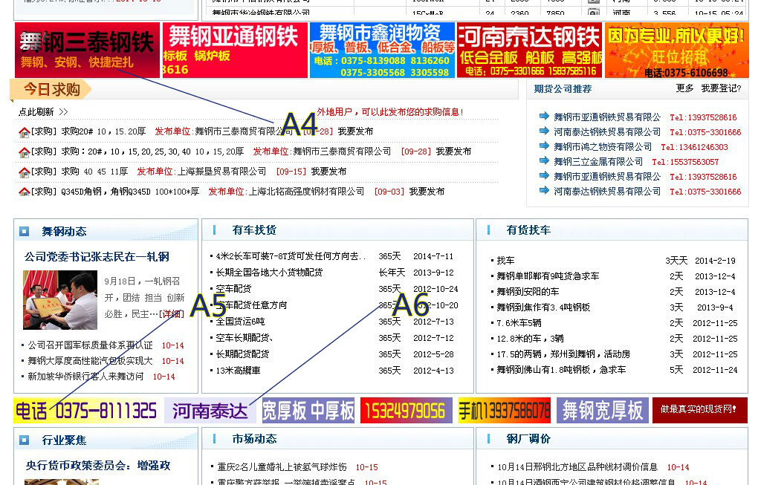Click the yellow 电话 0375-8111325 banner
Viewport: 761px width, 485px height.
pos(87,411)
